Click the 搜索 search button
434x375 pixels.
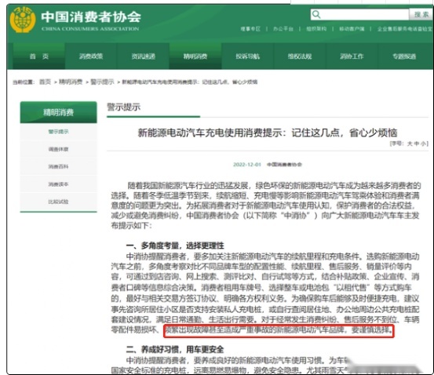click(421, 14)
